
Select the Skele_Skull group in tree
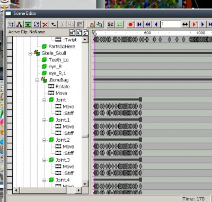point(54,53)
